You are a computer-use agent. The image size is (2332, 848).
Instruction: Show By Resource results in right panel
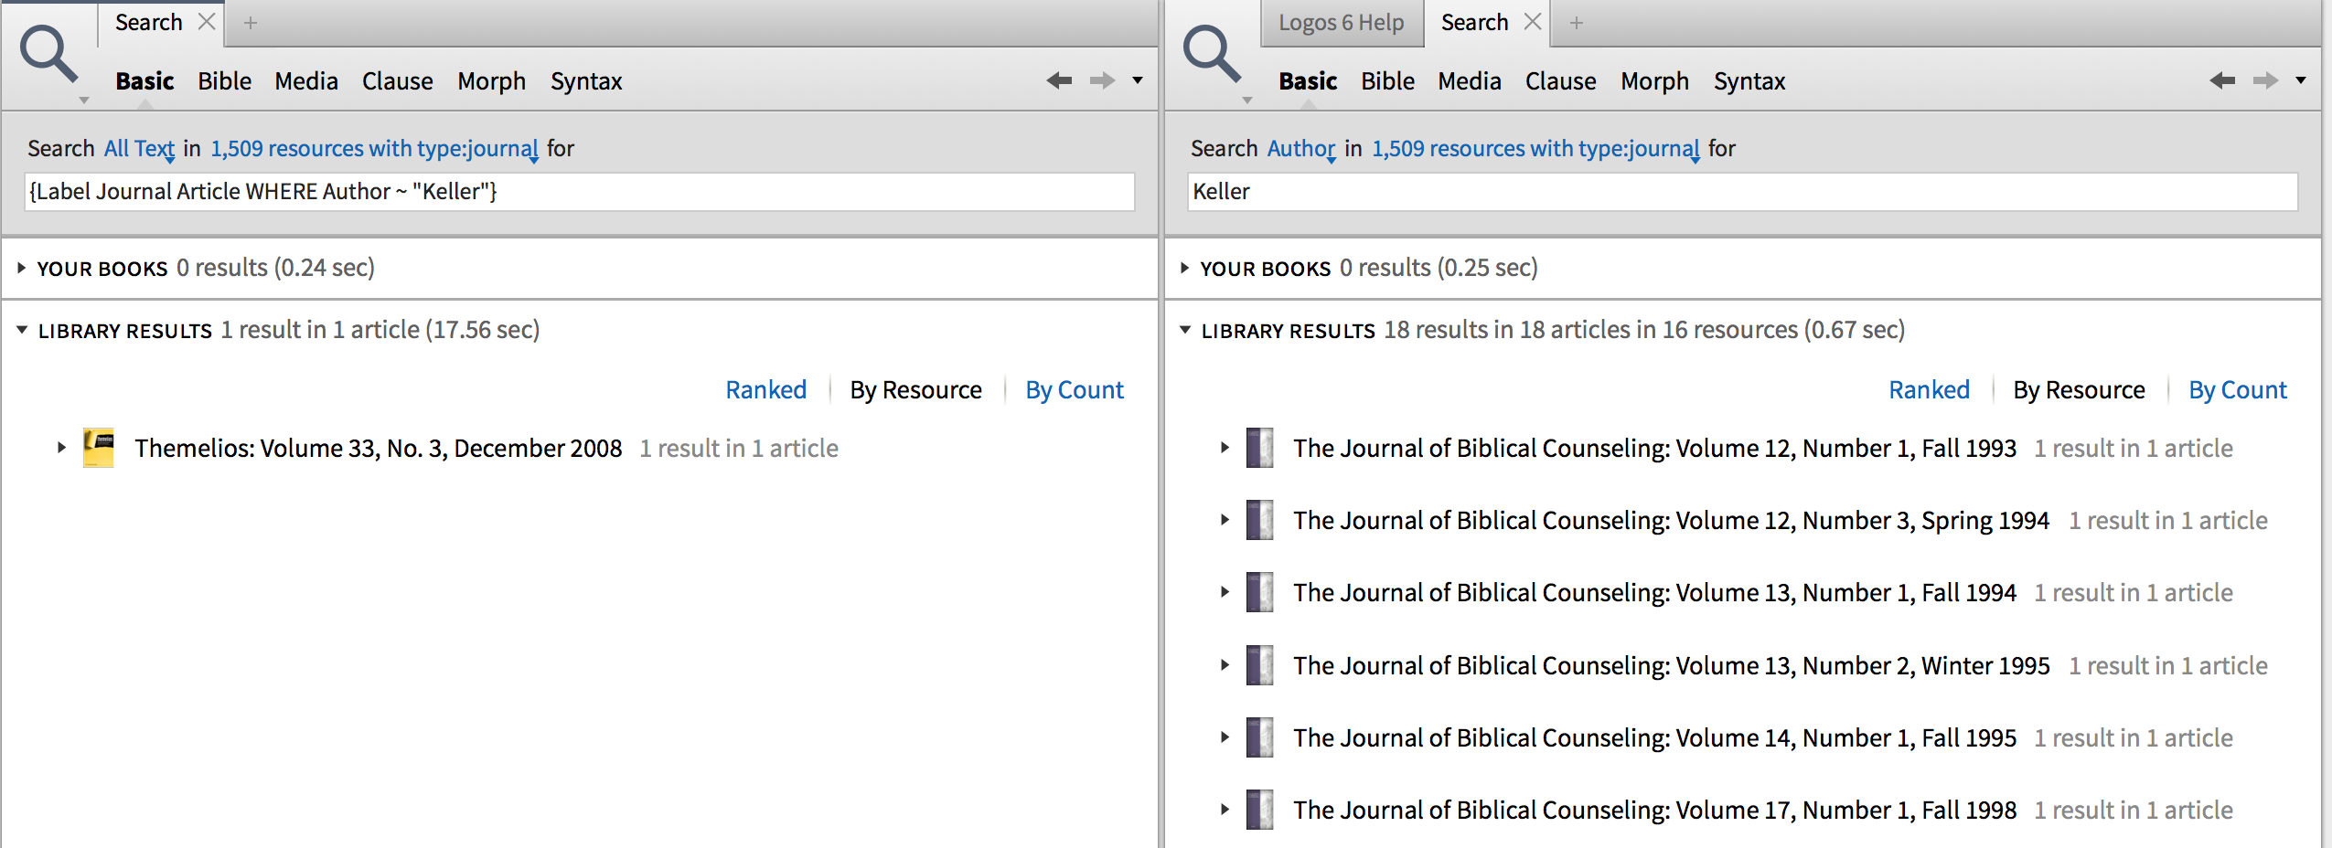coord(2080,390)
